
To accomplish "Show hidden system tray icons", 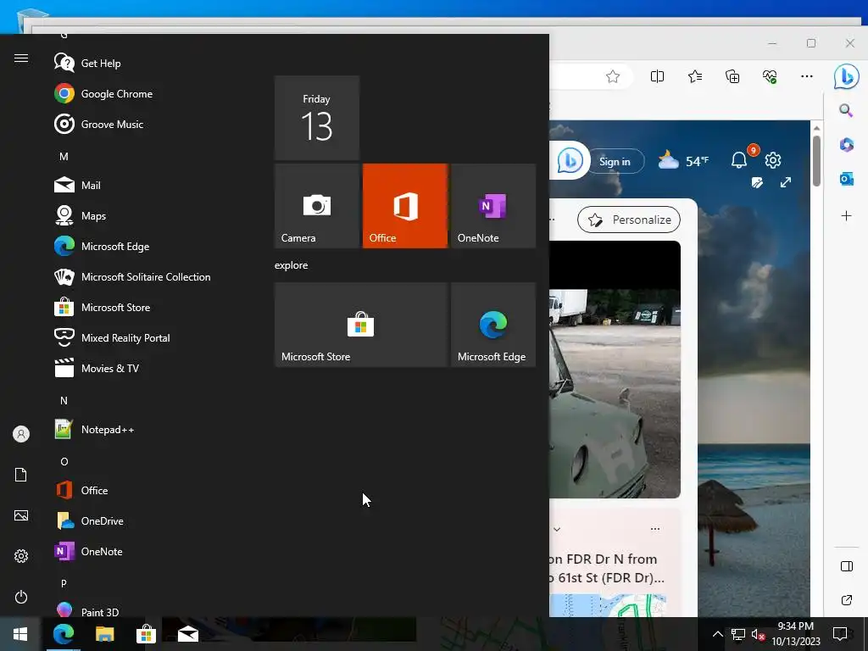I will pyautogui.click(x=717, y=634).
